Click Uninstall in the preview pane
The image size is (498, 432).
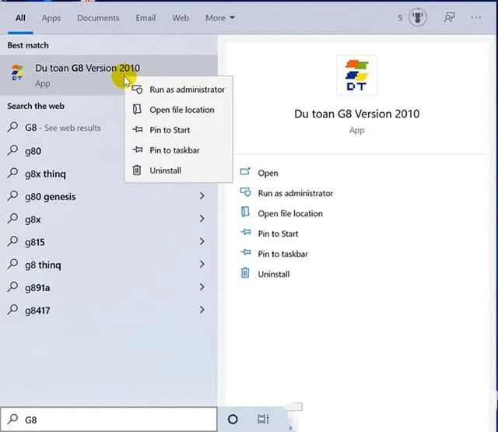click(x=274, y=274)
